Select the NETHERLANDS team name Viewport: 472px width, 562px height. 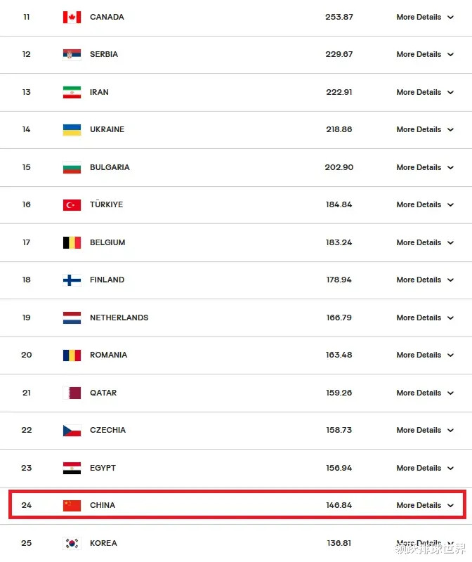119,318
